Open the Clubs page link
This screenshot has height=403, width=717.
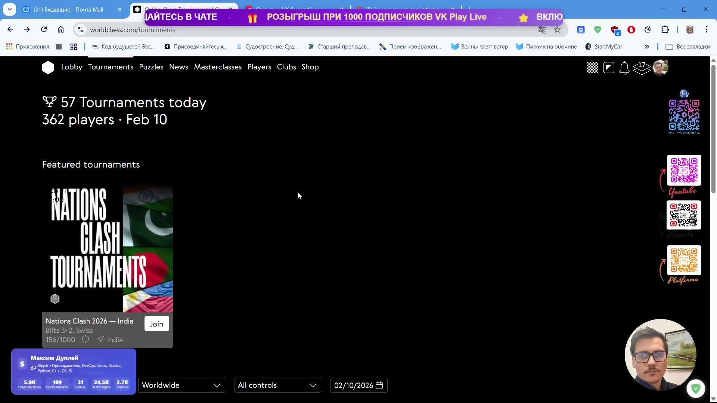pyautogui.click(x=286, y=67)
